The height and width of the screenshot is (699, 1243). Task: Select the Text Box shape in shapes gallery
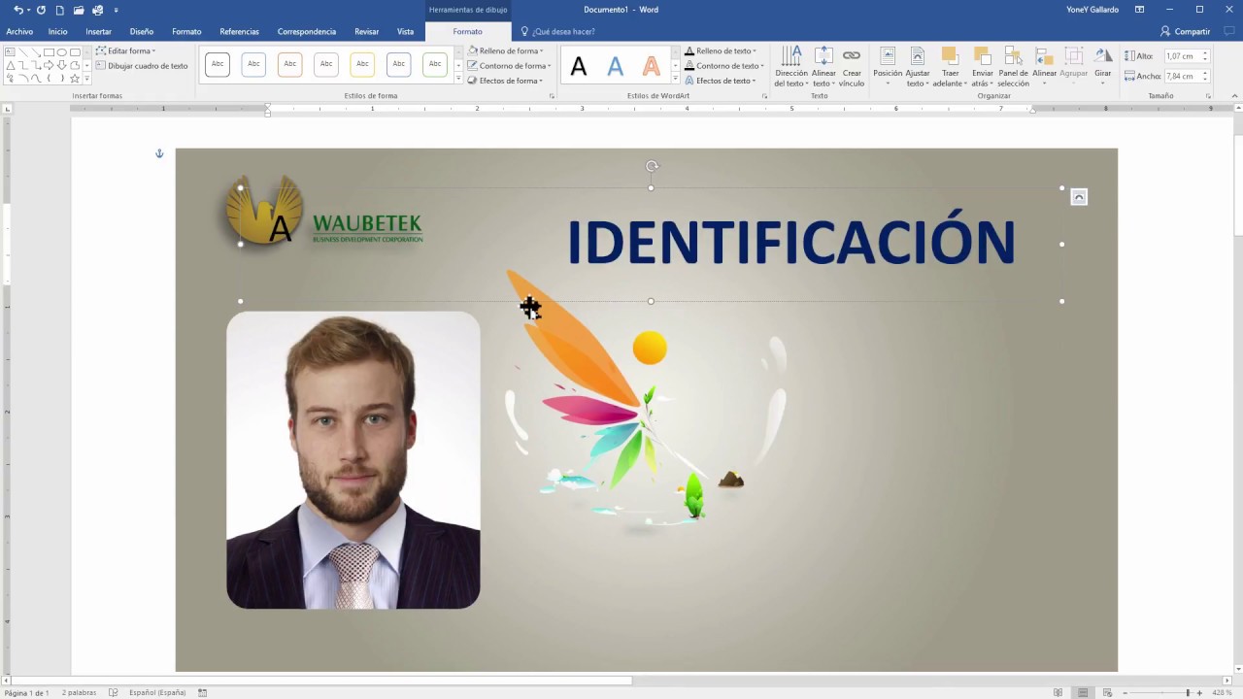(10, 52)
